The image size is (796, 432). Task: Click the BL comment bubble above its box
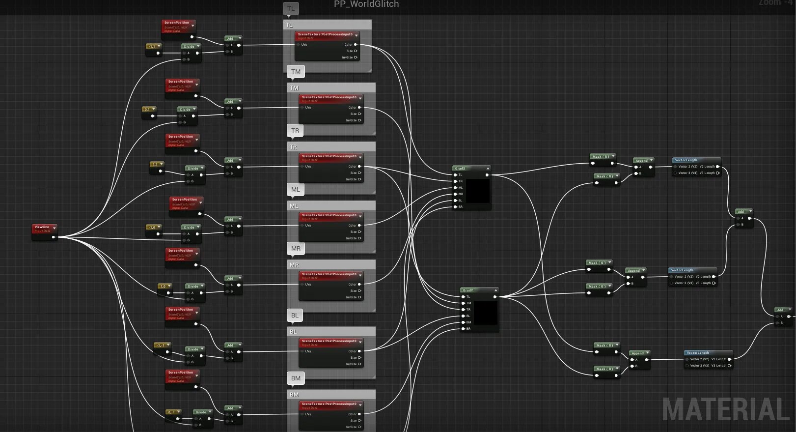[295, 315]
